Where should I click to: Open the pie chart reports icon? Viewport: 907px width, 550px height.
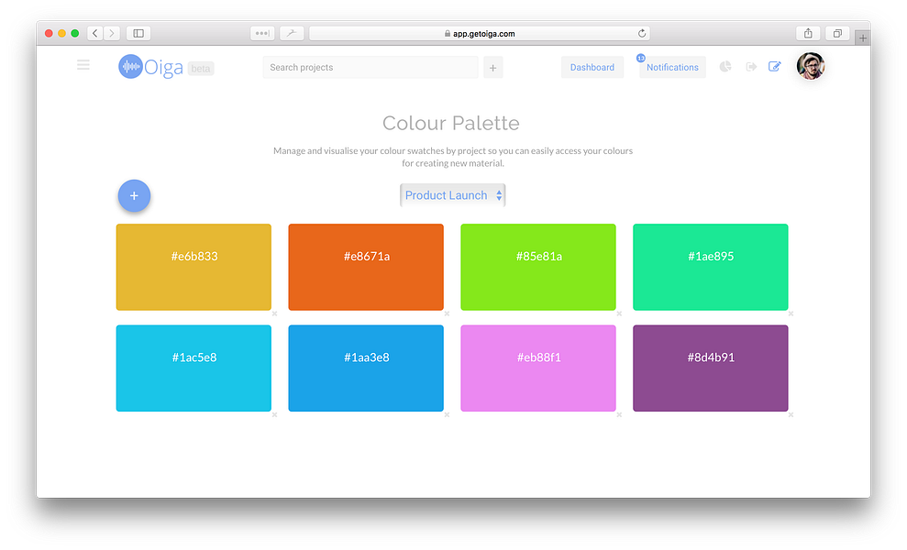click(x=725, y=67)
